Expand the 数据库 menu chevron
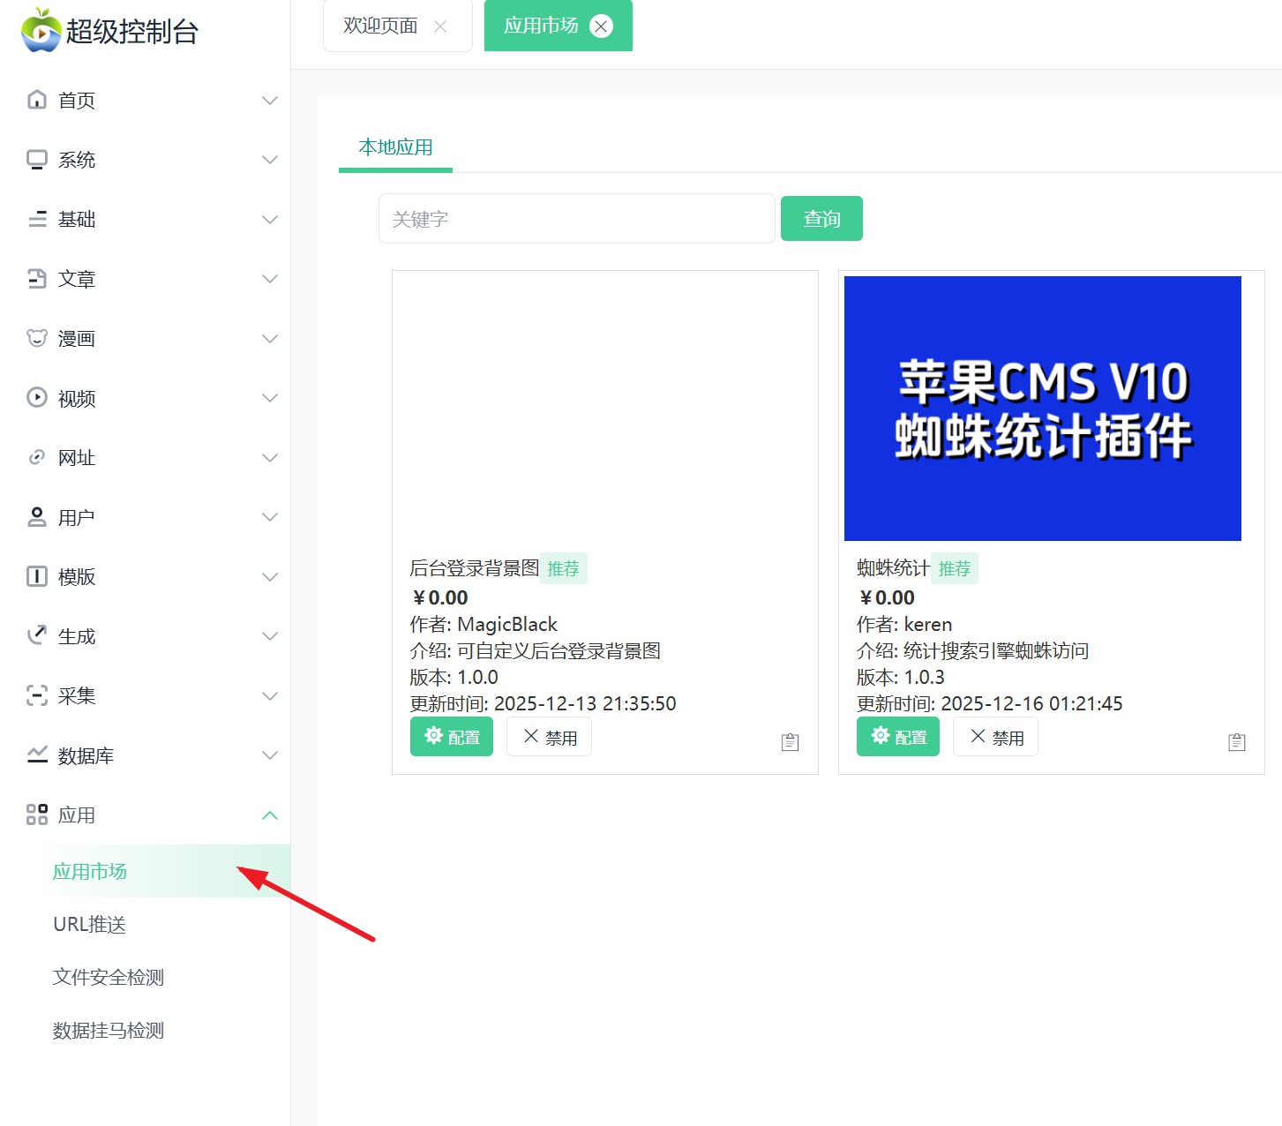 (x=270, y=755)
